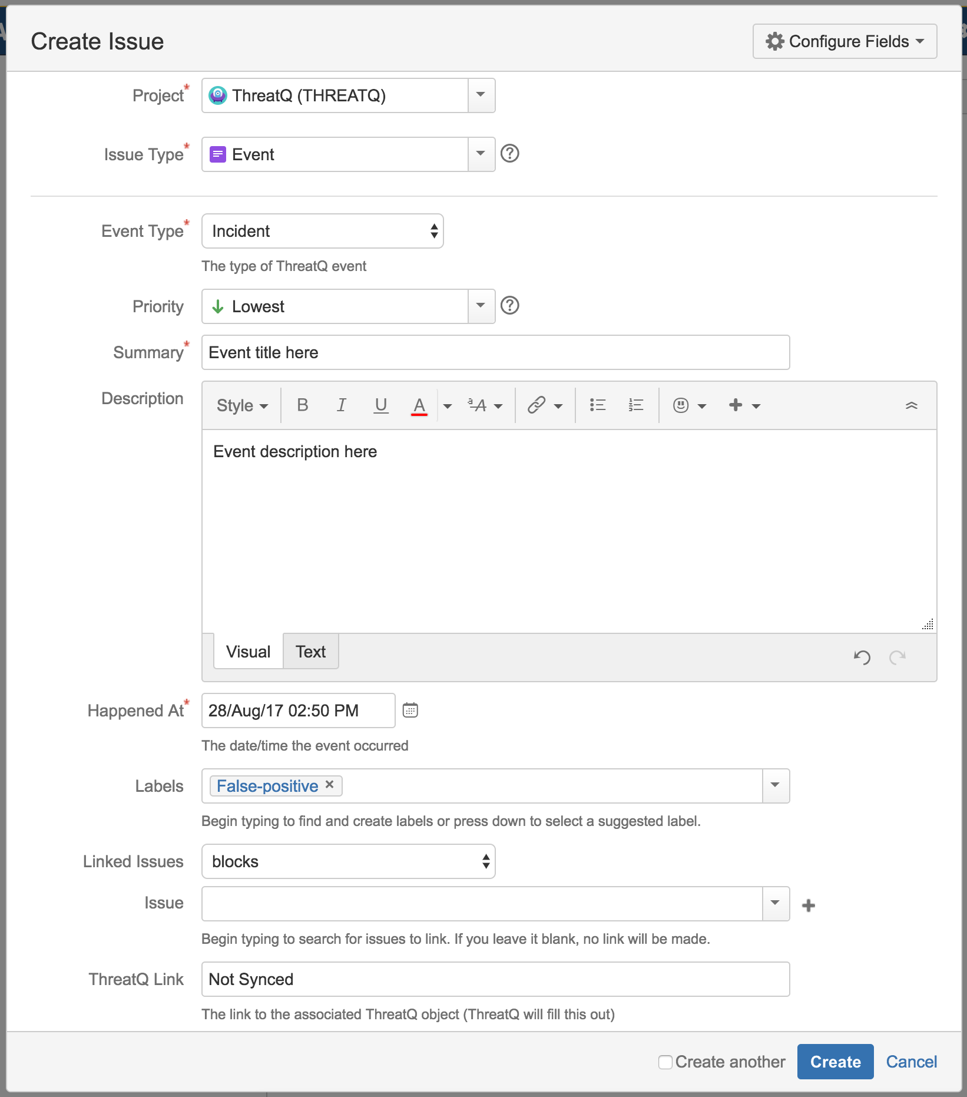
Task: Open the insert-more plus menu
Action: click(744, 405)
